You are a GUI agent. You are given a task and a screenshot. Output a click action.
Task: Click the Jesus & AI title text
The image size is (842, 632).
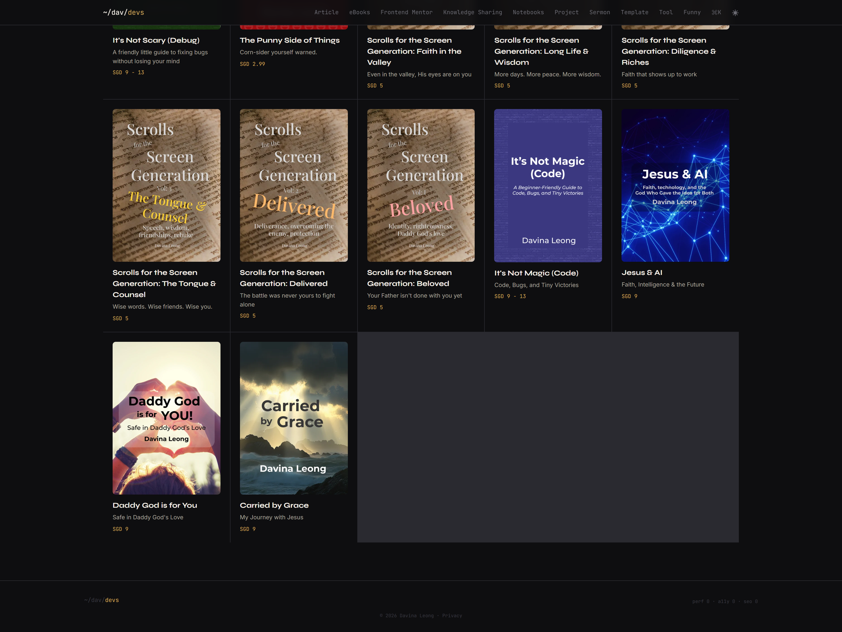tap(642, 273)
